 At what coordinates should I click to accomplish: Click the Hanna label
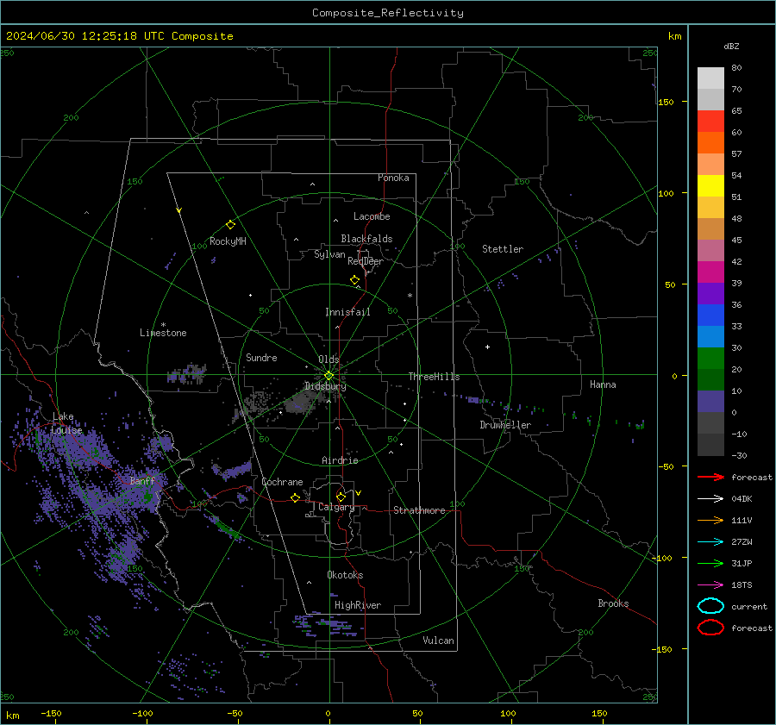pos(603,384)
